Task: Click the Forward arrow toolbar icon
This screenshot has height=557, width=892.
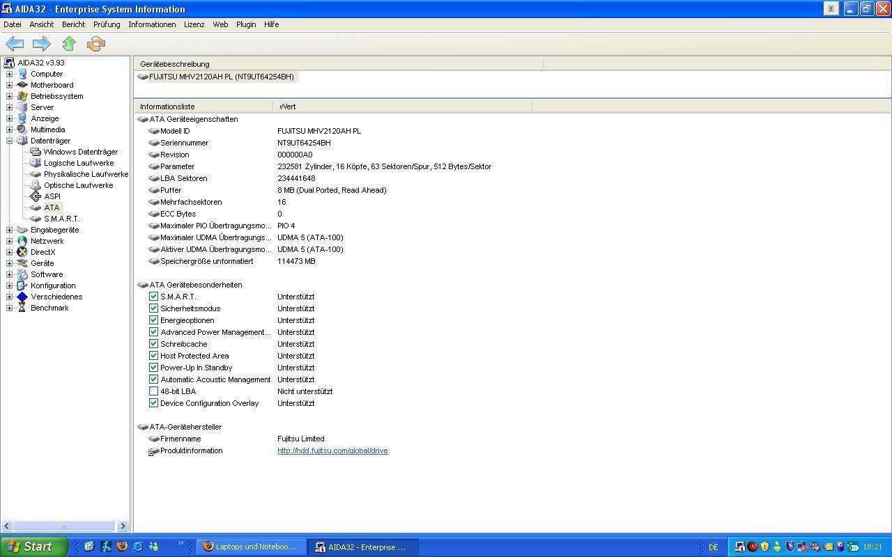Action: click(x=42, y=44)
